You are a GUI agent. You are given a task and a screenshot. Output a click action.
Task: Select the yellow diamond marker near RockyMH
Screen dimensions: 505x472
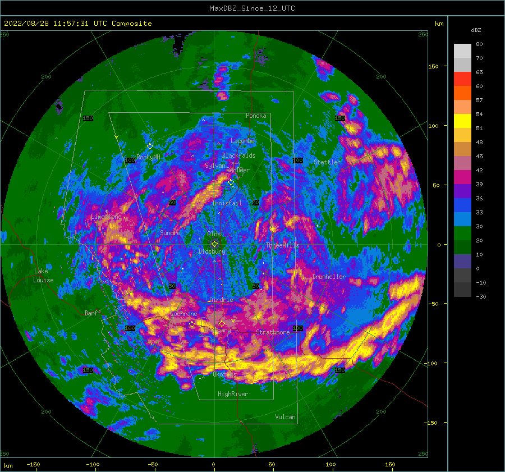(x=150, y=146)
